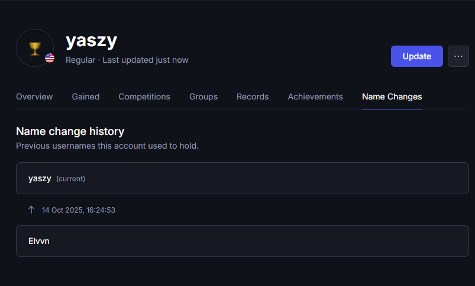Go to the Competitions tab
The height and width of the screenshot is (286, 475).
[x=144, y=97]
